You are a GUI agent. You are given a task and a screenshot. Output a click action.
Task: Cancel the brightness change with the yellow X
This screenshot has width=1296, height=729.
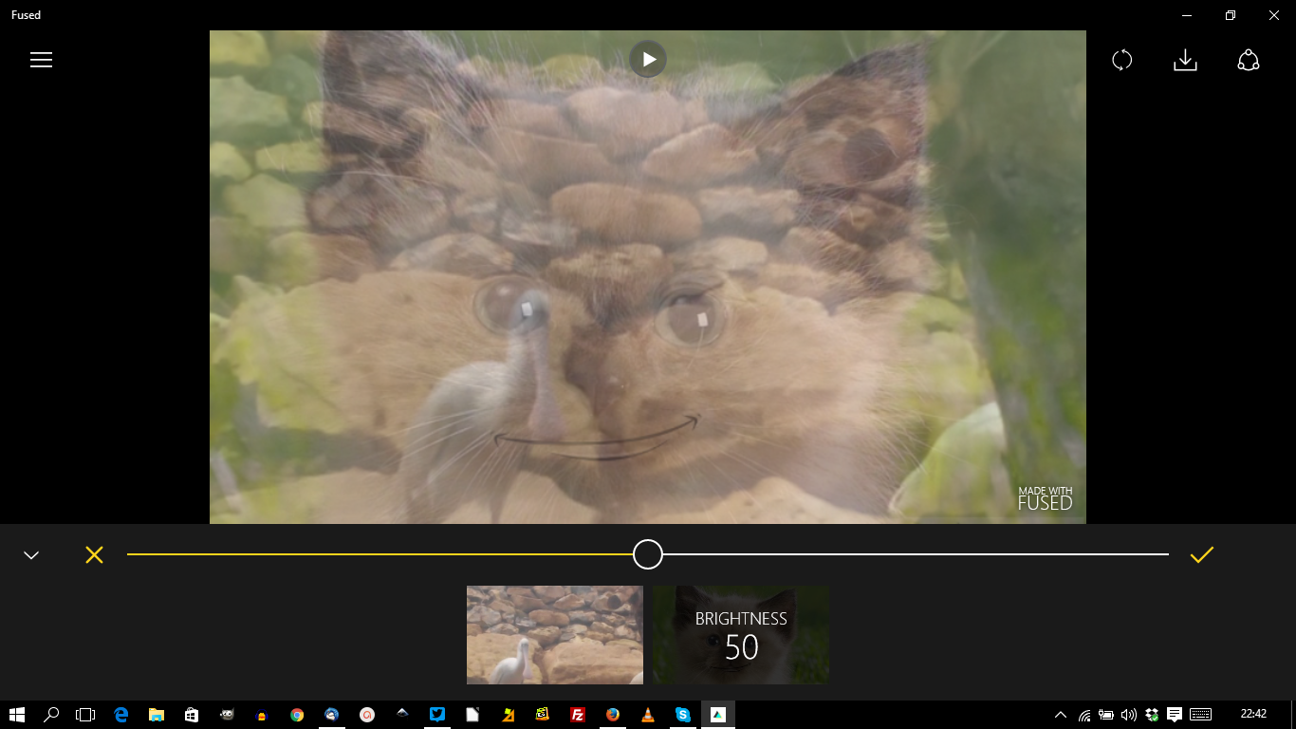point(94,554)
